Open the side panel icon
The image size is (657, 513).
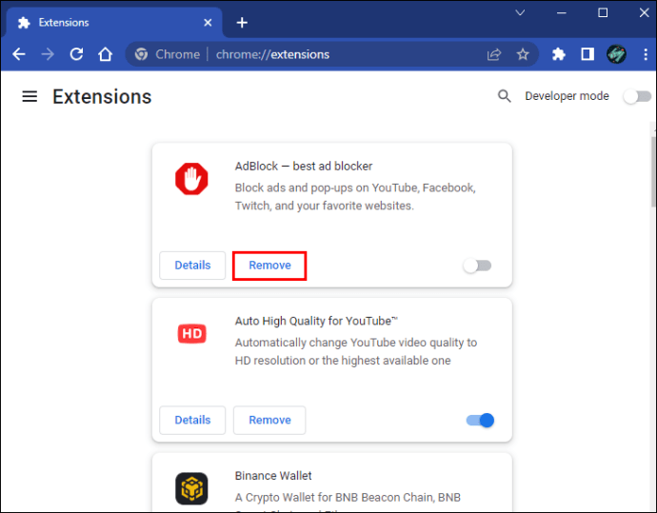(x=587, y=54)
